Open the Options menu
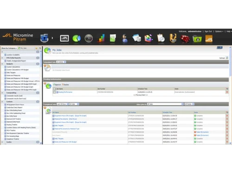This screenshot has height=174, width=232. (219, 32)
